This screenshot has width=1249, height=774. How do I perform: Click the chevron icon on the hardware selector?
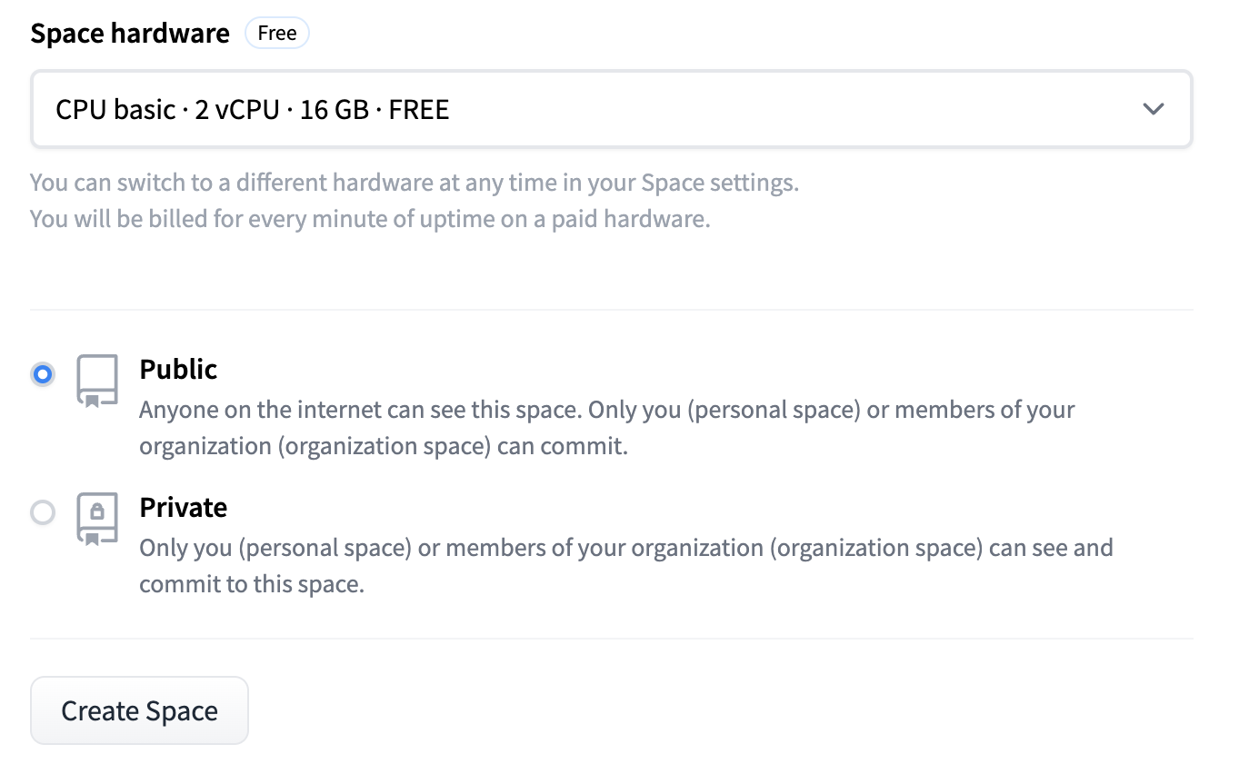click(1153, 109)
